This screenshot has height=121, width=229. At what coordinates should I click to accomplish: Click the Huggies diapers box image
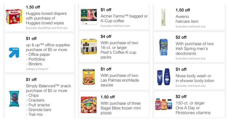click(14, 17)
